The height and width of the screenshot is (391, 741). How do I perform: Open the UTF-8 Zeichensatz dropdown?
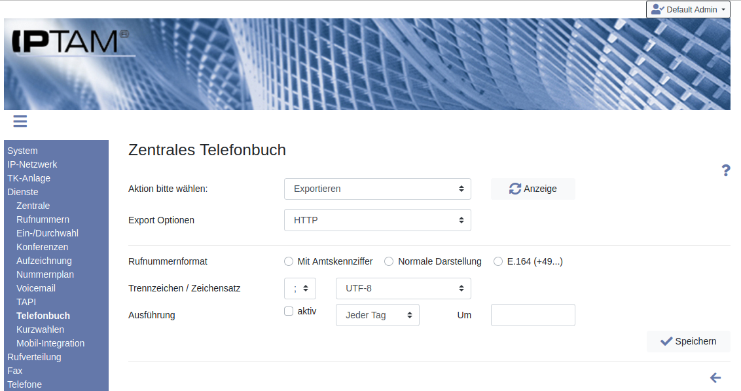pyautogui.click(x=403, y=288)
